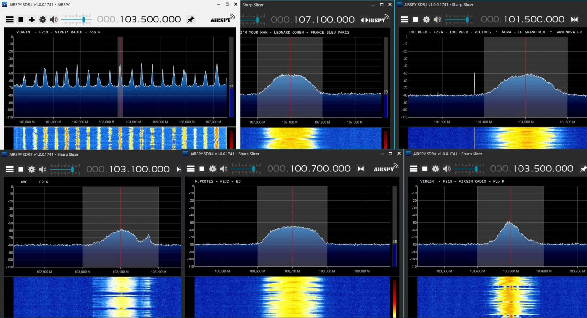Stop the 101.500.000 slicer playback
This screenshot has width=587, height=318.
pos(415,20)
